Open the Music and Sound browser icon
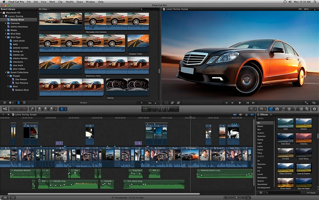Viewport: 319px width, 200px height. [284, 109]
